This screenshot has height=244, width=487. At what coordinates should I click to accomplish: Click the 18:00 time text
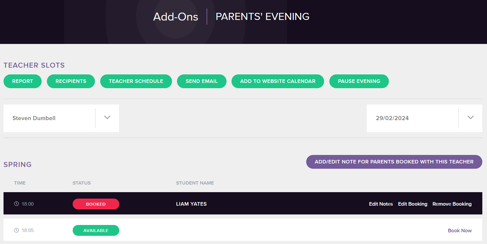(x=28, y=204)
